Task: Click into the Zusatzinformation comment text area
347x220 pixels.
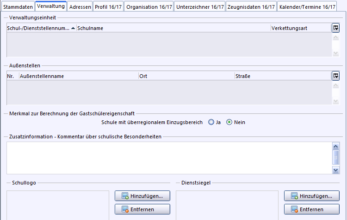Action: coord(169,158)
